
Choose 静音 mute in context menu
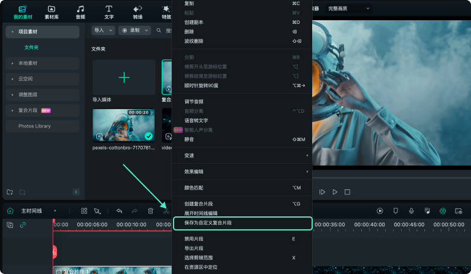tap(242, 140)
